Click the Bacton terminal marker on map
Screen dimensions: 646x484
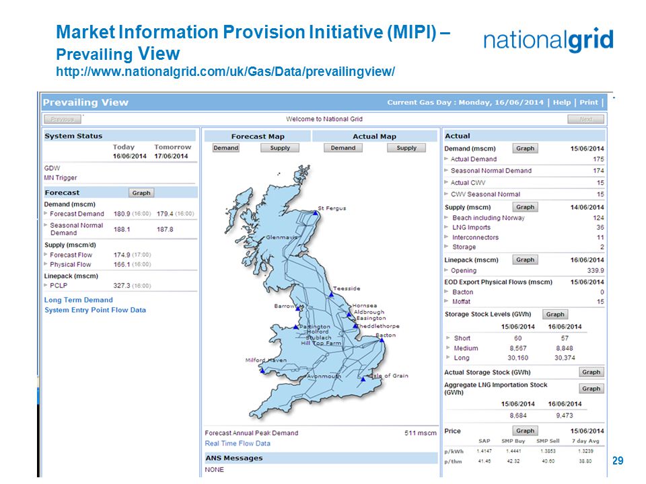click(x=382, y=340)
